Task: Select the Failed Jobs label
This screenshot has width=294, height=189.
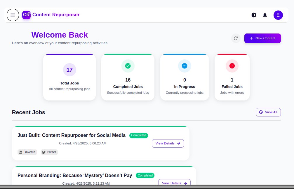Action: coord(232,87)
